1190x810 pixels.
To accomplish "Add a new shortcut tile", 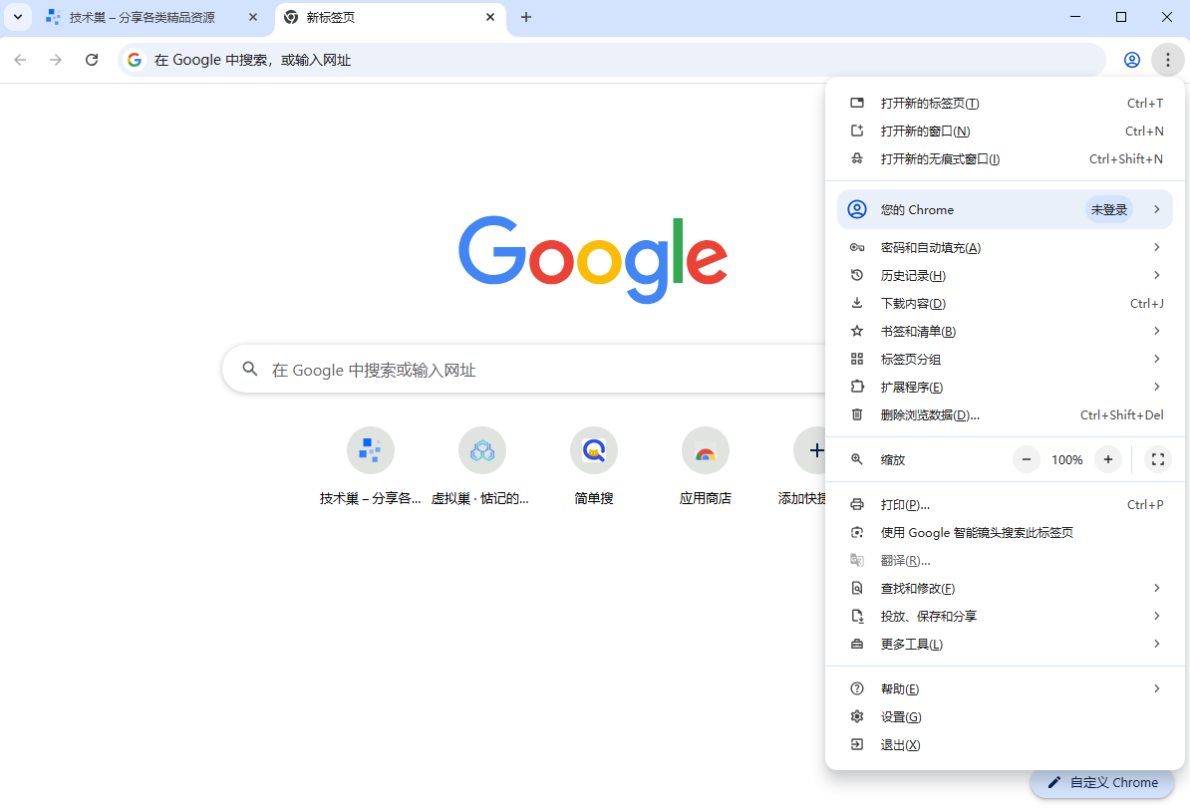I will [x=817, y=449].
